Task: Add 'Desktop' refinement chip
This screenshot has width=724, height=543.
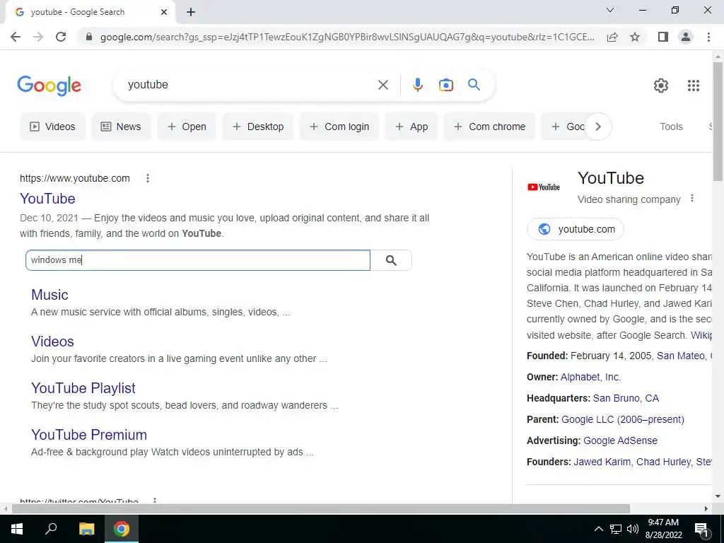Action: (257, 127)
